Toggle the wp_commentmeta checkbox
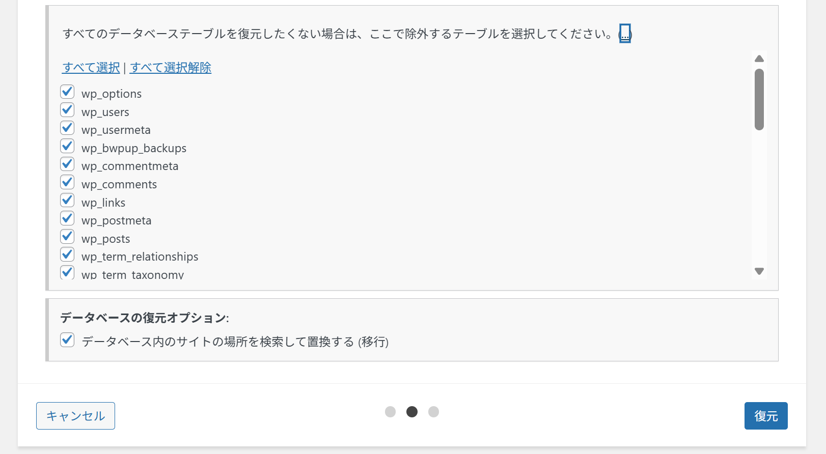The image size is (826, 454). tap(67, 164)
